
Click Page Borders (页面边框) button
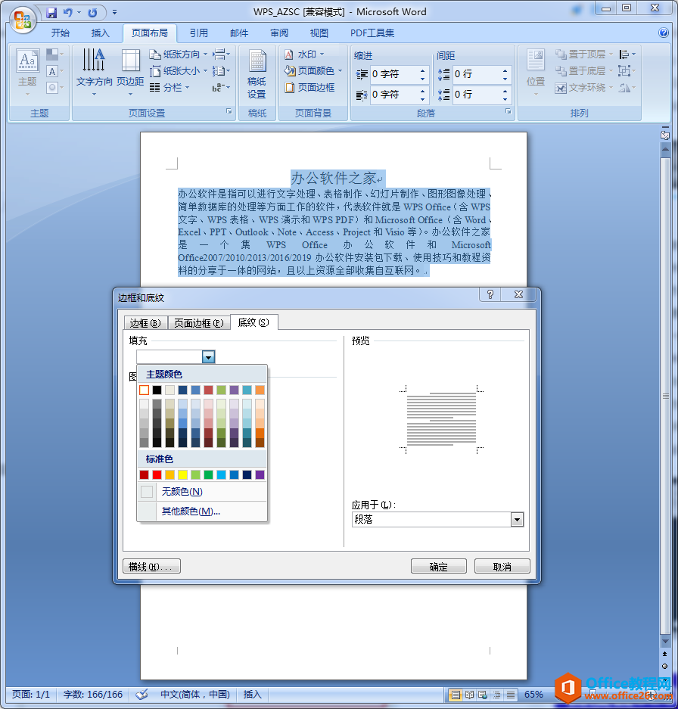coord(309,87)
